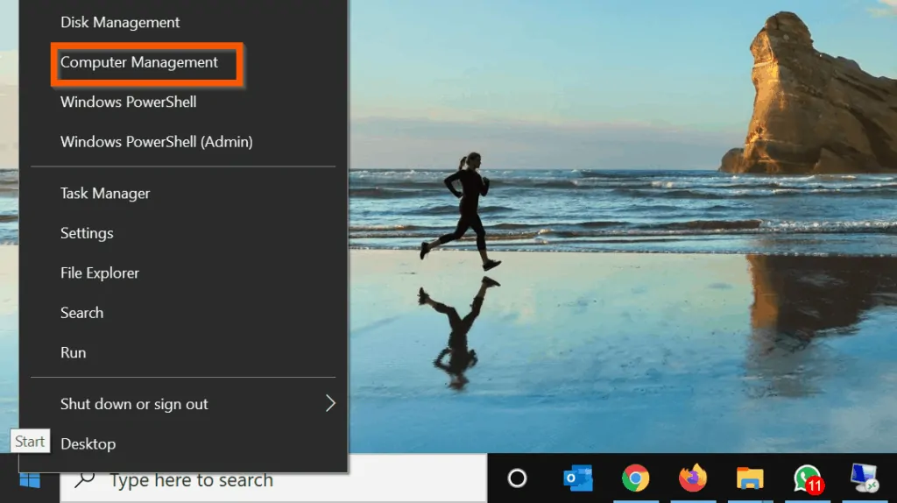Viewport: 897px width, 503px height.
Task: Open Disk Management from the menu
Action: [183, 22]
